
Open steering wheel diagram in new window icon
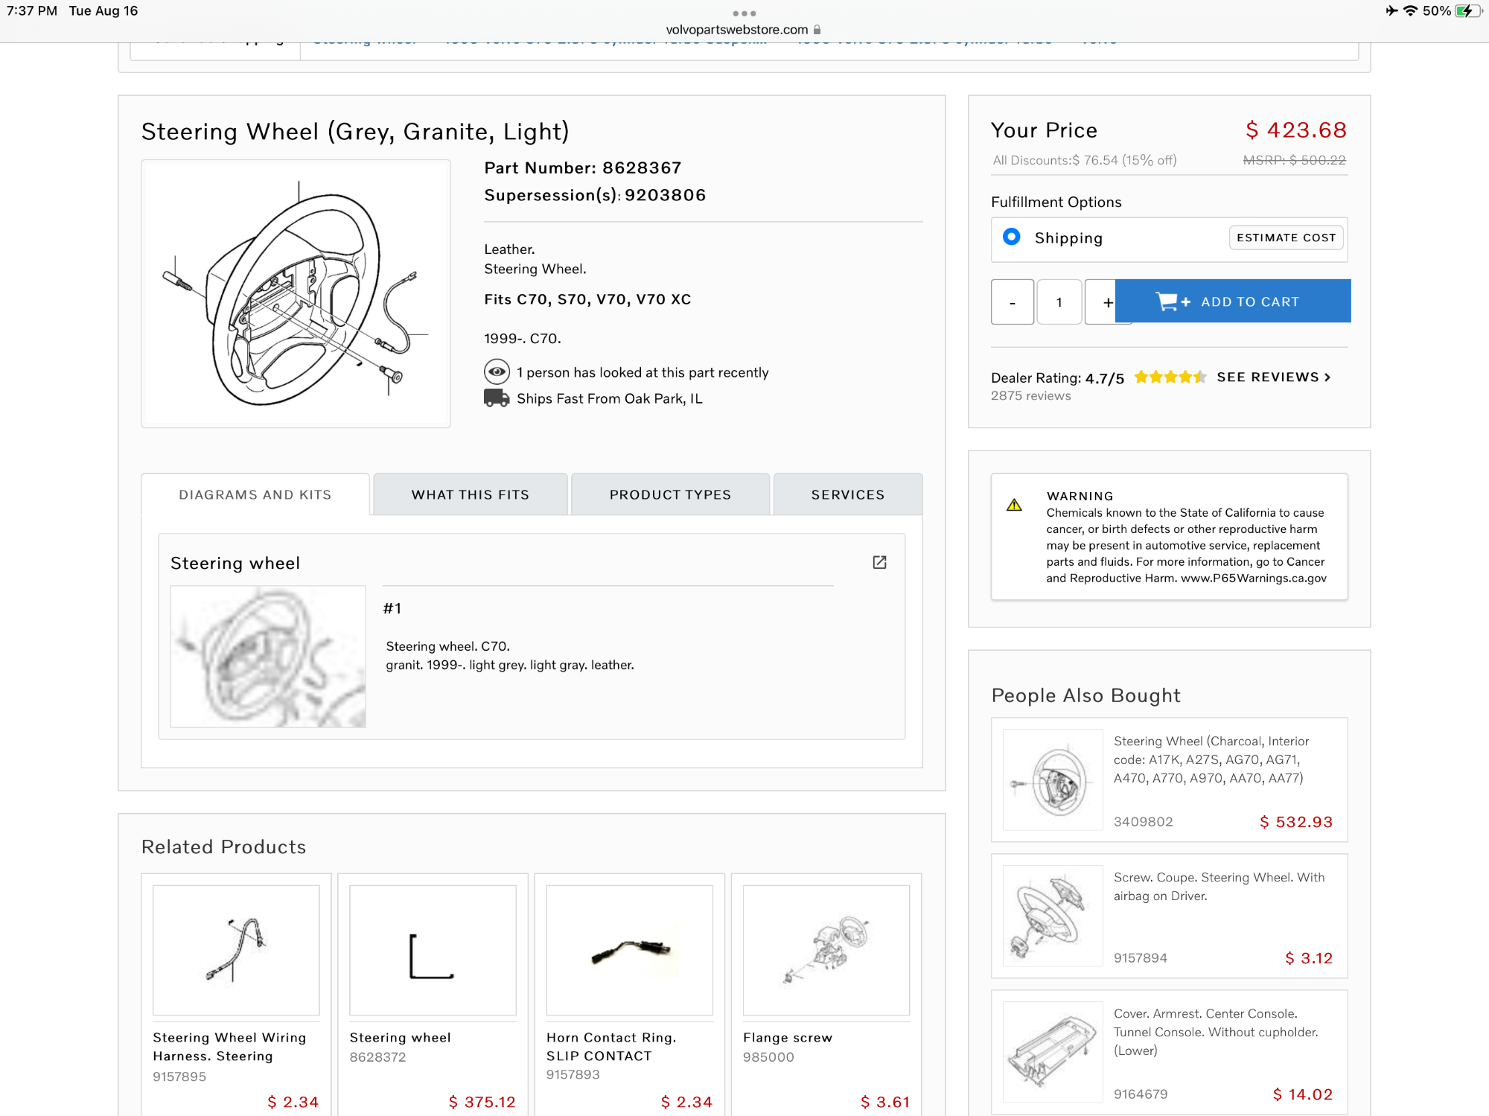click(879, 562)
